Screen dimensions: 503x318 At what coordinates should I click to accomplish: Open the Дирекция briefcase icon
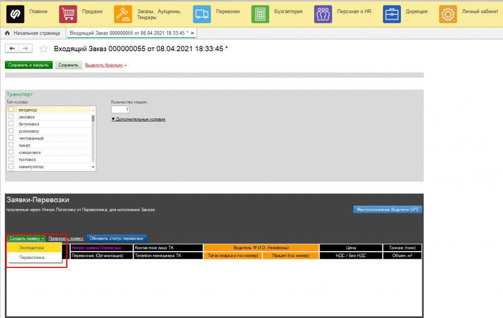(391, 14)
